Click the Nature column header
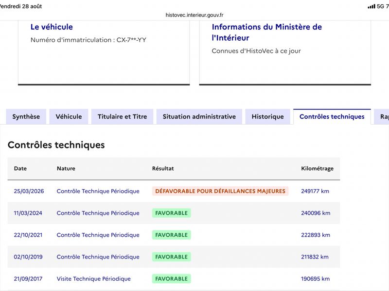Image resolution: width=389 pixels, height=291 pixels. (x=66, y=168)
